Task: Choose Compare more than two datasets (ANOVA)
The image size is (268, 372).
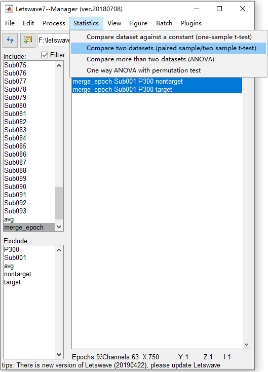Action: 168,59
